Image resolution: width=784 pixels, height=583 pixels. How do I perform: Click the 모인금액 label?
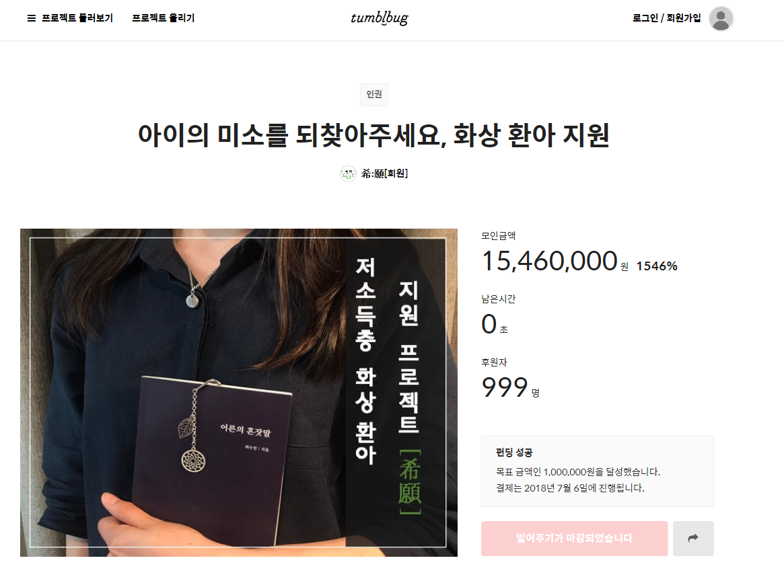499,235
